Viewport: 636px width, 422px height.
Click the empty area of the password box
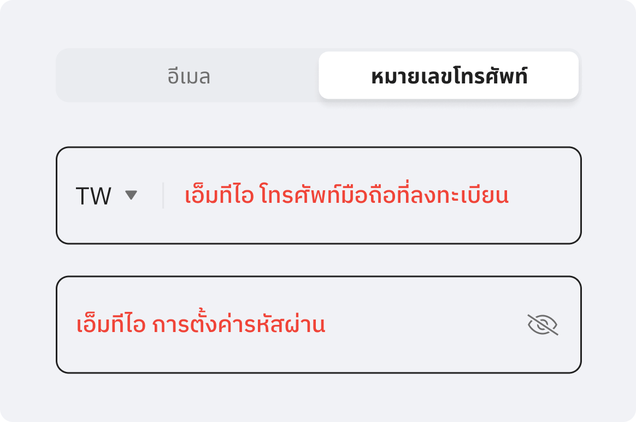coord(426,324)
